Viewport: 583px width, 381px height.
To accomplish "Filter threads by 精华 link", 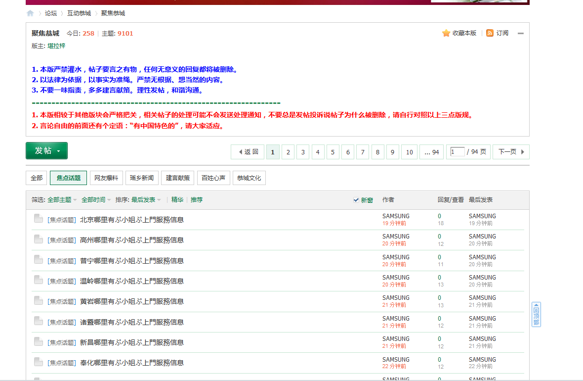I will [177, 200].
